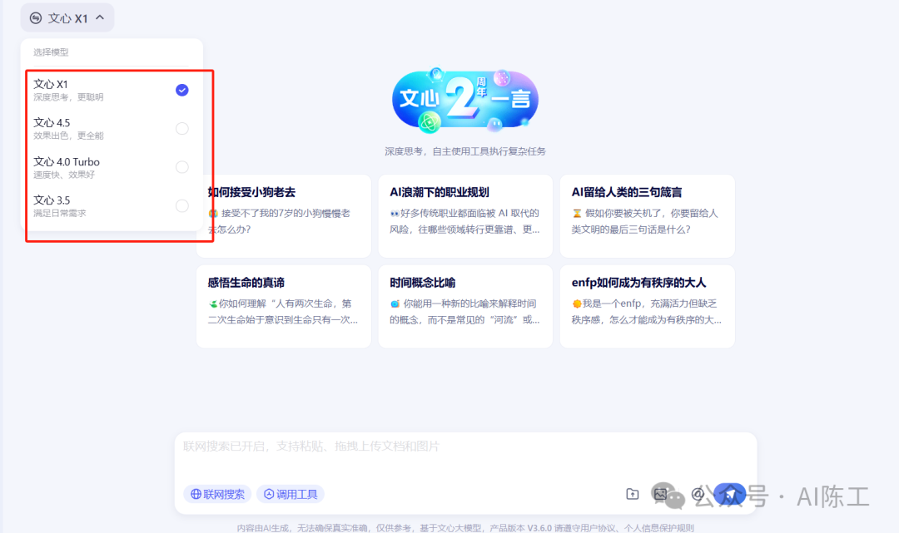This screenshot has height=533, width=899.
Task: Click the 产品版本 V3.6.0 text
Action: coord(520,528)
